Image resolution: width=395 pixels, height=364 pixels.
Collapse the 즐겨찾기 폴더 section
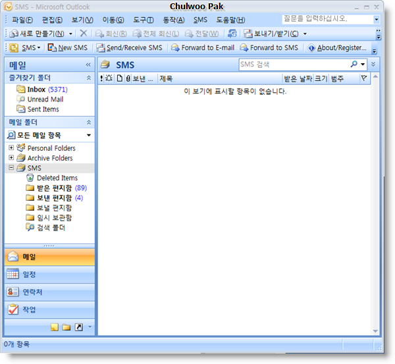click(x=89, y=78)
